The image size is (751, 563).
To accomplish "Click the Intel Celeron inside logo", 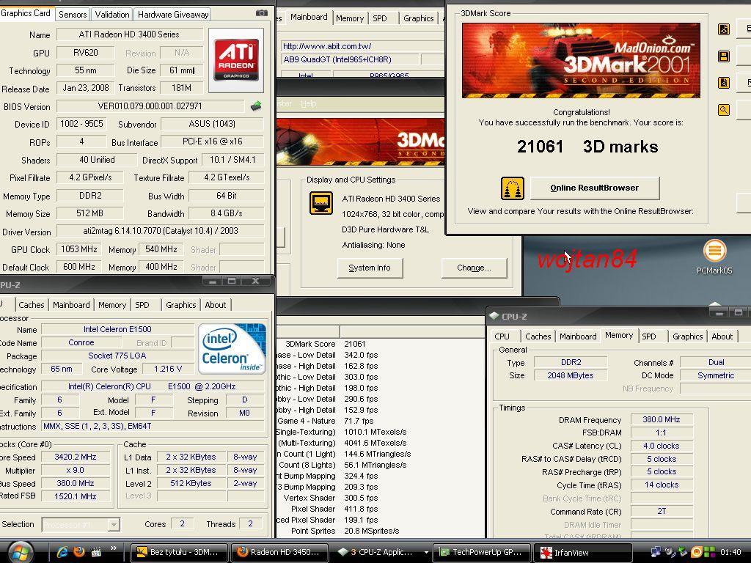I will (x=232, y=348).
